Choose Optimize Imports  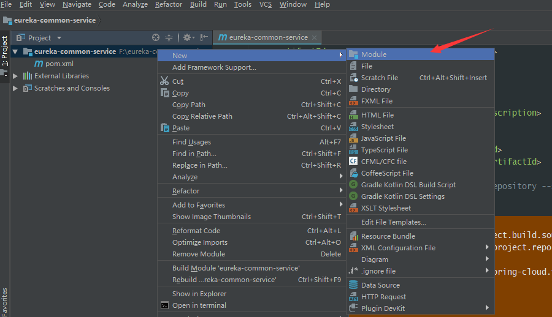pos(251,242)
